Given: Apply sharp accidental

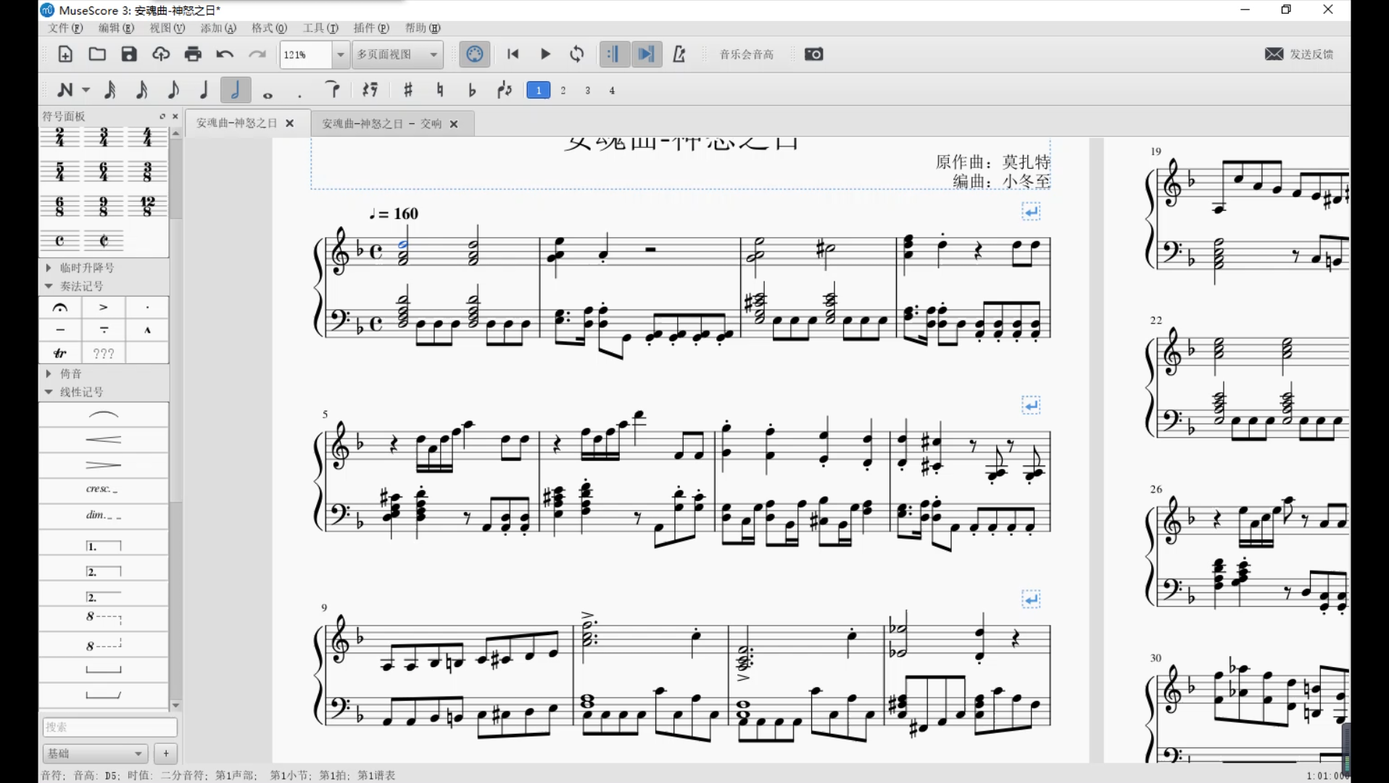Looking at the screenshot, I should coord(408,90).
